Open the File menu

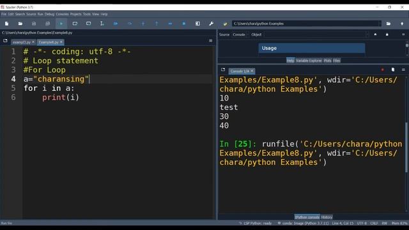[x=4, y=14]
